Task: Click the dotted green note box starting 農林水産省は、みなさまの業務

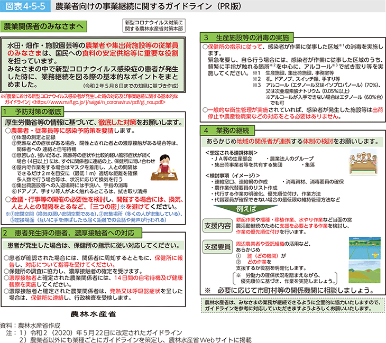Action: click(x=293, y=305)
